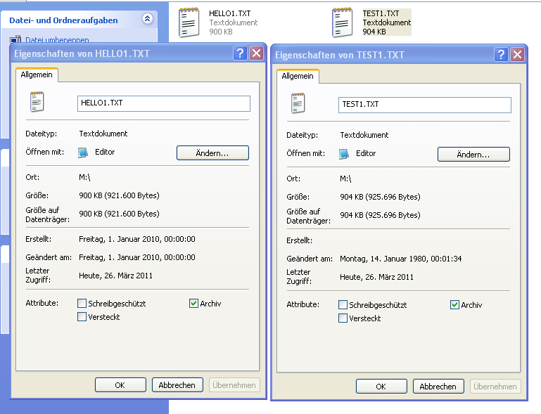
Task: Click notepad icon in TEST1.TXT properties
Action: tap(298, 103)
